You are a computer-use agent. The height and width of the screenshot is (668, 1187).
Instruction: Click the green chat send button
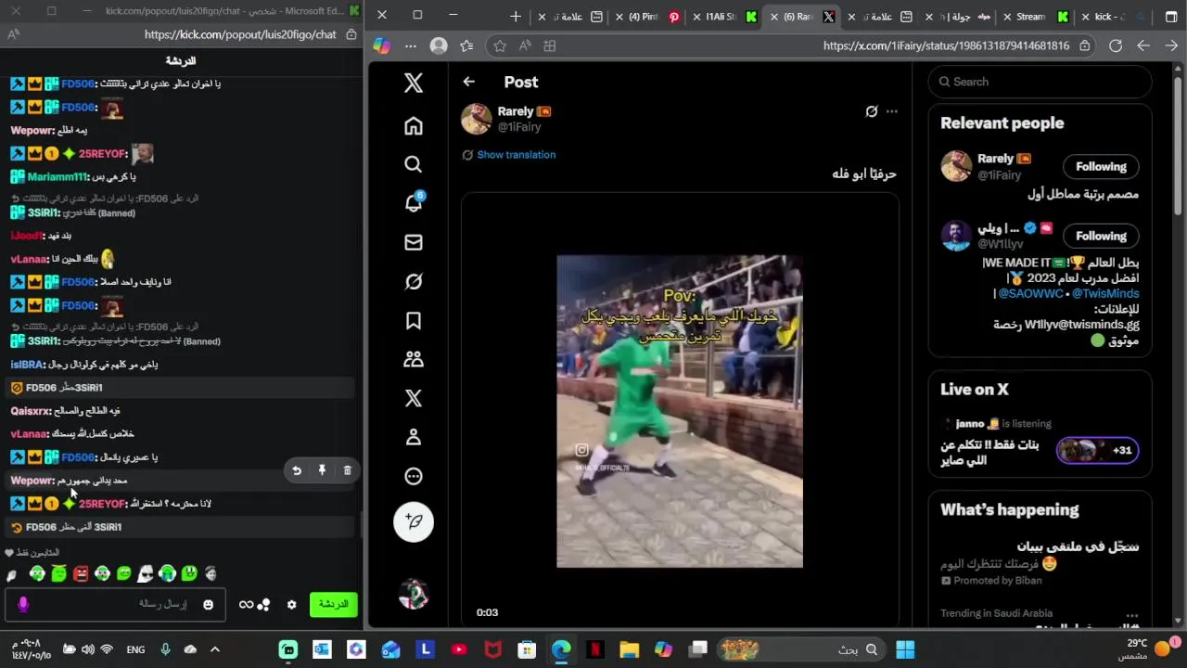click(333, 604)
